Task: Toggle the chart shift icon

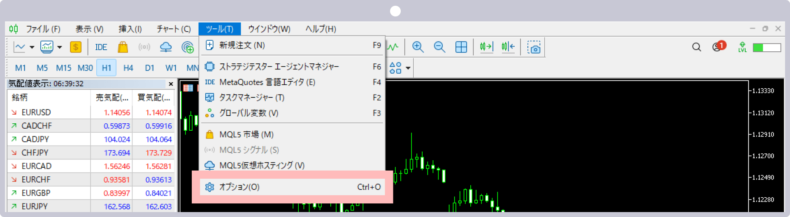Action: 508,47
